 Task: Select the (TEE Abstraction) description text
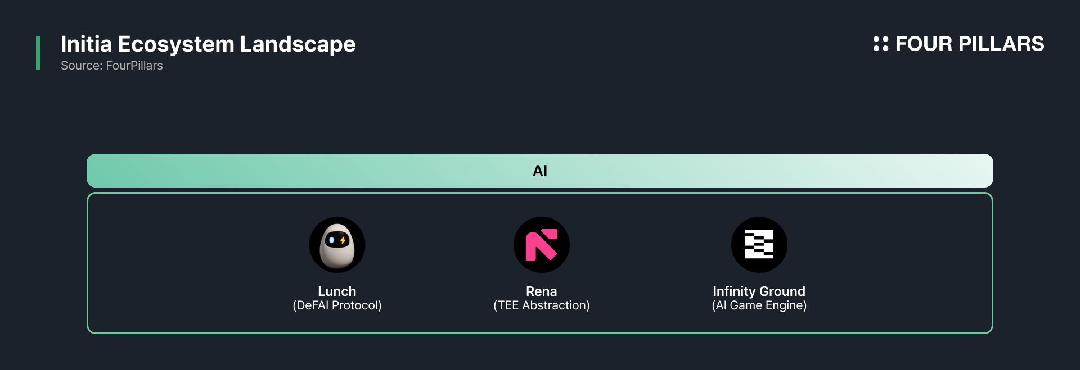tap(542, 305)
